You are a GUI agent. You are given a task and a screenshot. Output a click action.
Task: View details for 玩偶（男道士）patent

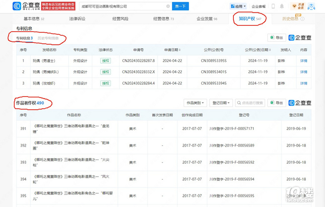(x=304, y=61)
